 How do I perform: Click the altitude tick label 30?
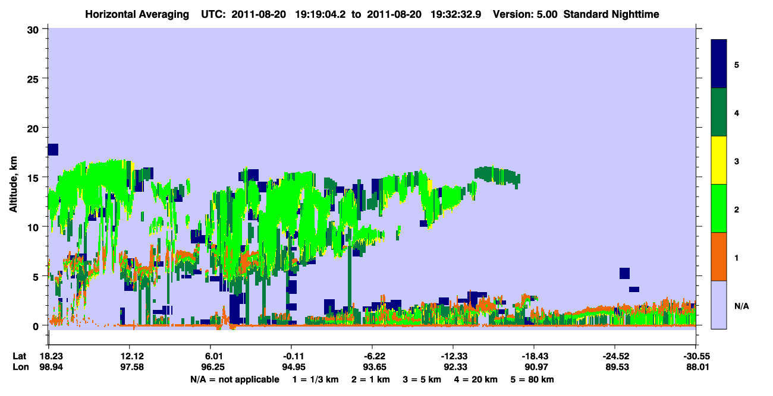tap(34, 29)
